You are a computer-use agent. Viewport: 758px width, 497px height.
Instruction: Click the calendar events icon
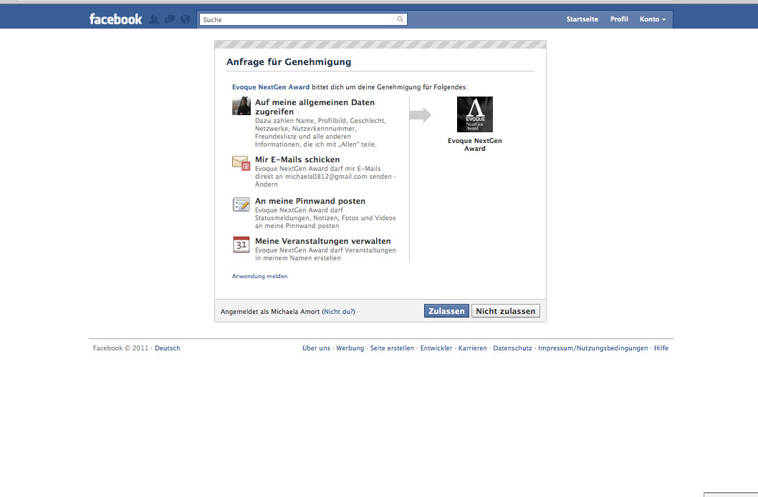pos(241,245)
